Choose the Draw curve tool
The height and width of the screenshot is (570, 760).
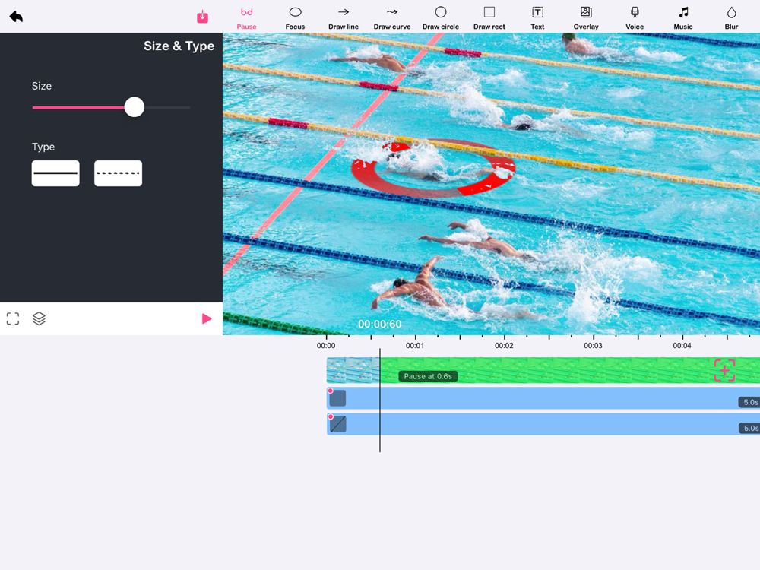(x=392, y=18)
